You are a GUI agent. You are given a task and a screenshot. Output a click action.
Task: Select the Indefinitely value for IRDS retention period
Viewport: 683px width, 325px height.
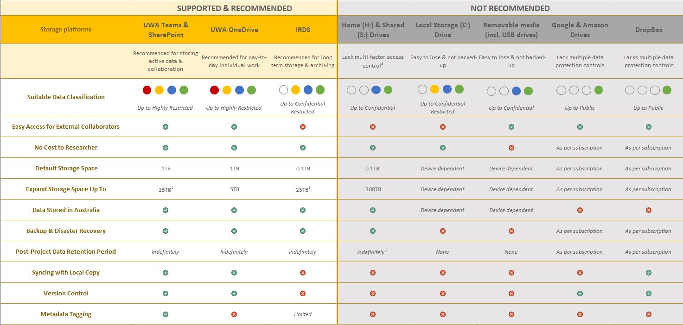[x=302, y=251]
